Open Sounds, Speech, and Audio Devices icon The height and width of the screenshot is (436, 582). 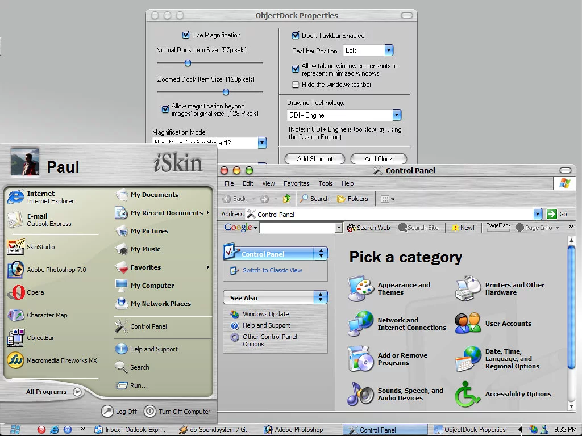(x=361, y=394)
